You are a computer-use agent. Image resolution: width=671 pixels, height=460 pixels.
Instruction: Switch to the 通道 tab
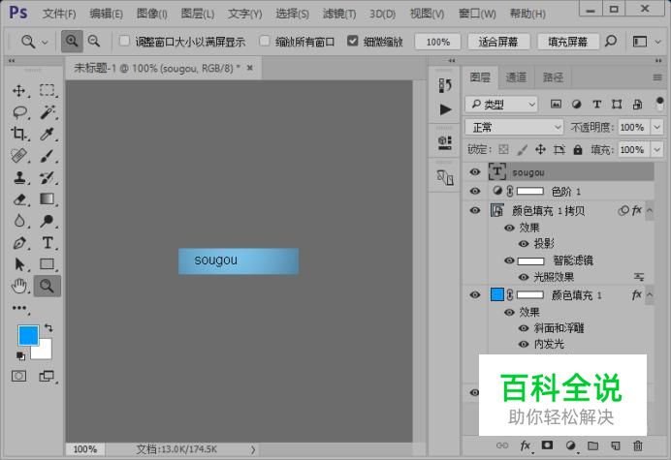click(x=516, y=77)
